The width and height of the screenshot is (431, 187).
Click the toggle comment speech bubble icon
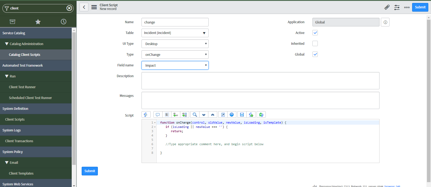[158, 115]
